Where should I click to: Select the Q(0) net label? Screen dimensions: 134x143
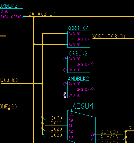pos(56,118)
